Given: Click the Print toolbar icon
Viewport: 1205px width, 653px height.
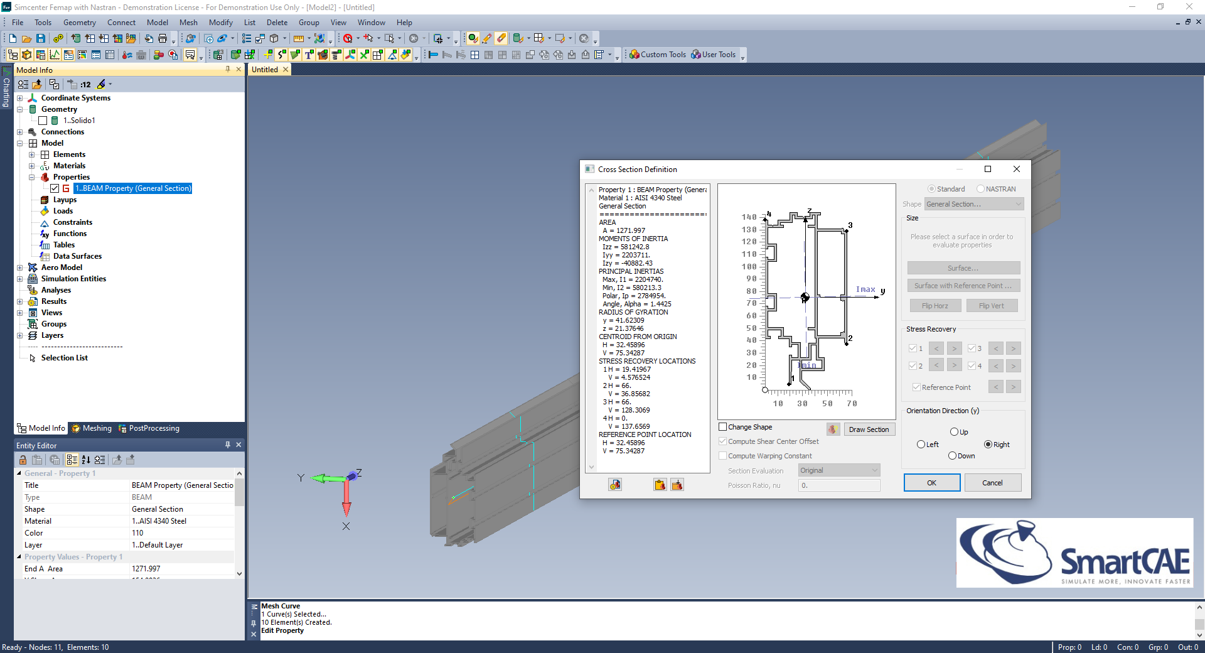Looking at the screenshot, I should click(x=163, y=38).
